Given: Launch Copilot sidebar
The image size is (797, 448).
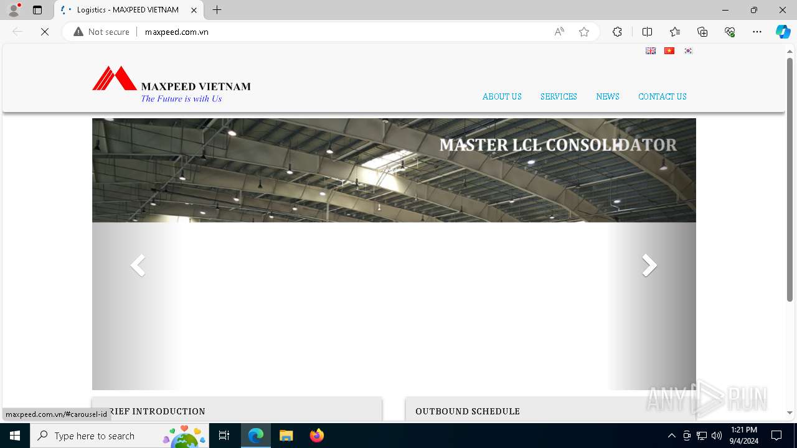Looking at the screenshot, I should pyautogui.click(x=783, y=32).
